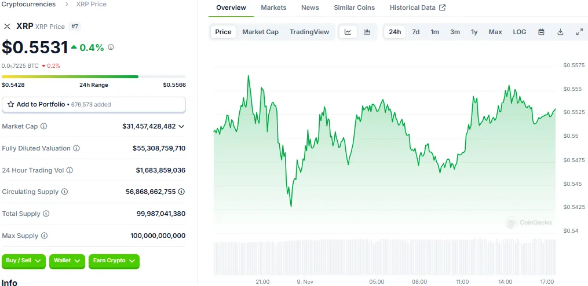
Task: Click the #7 rank badge
Action: coord(75,27)
